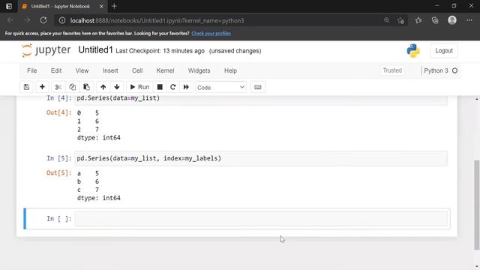Go back with the browser back arrow
480x270 pixels.
(10, 20)
